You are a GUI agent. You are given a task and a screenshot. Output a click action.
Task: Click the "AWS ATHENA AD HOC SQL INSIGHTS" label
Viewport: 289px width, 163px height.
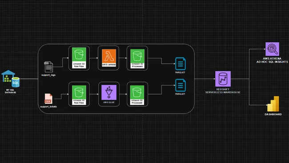click(x=272, y=60)
